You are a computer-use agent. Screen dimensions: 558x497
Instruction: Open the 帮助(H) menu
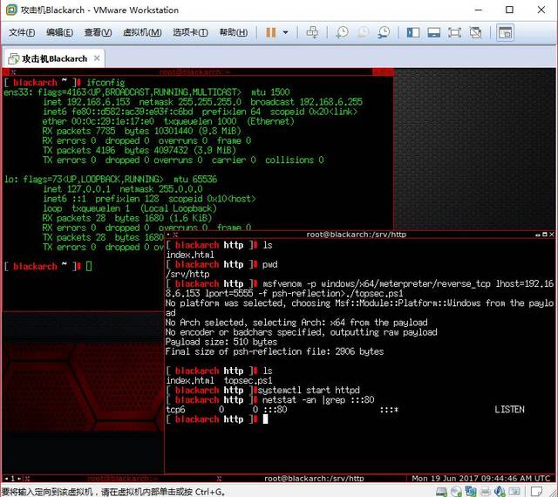234,33
